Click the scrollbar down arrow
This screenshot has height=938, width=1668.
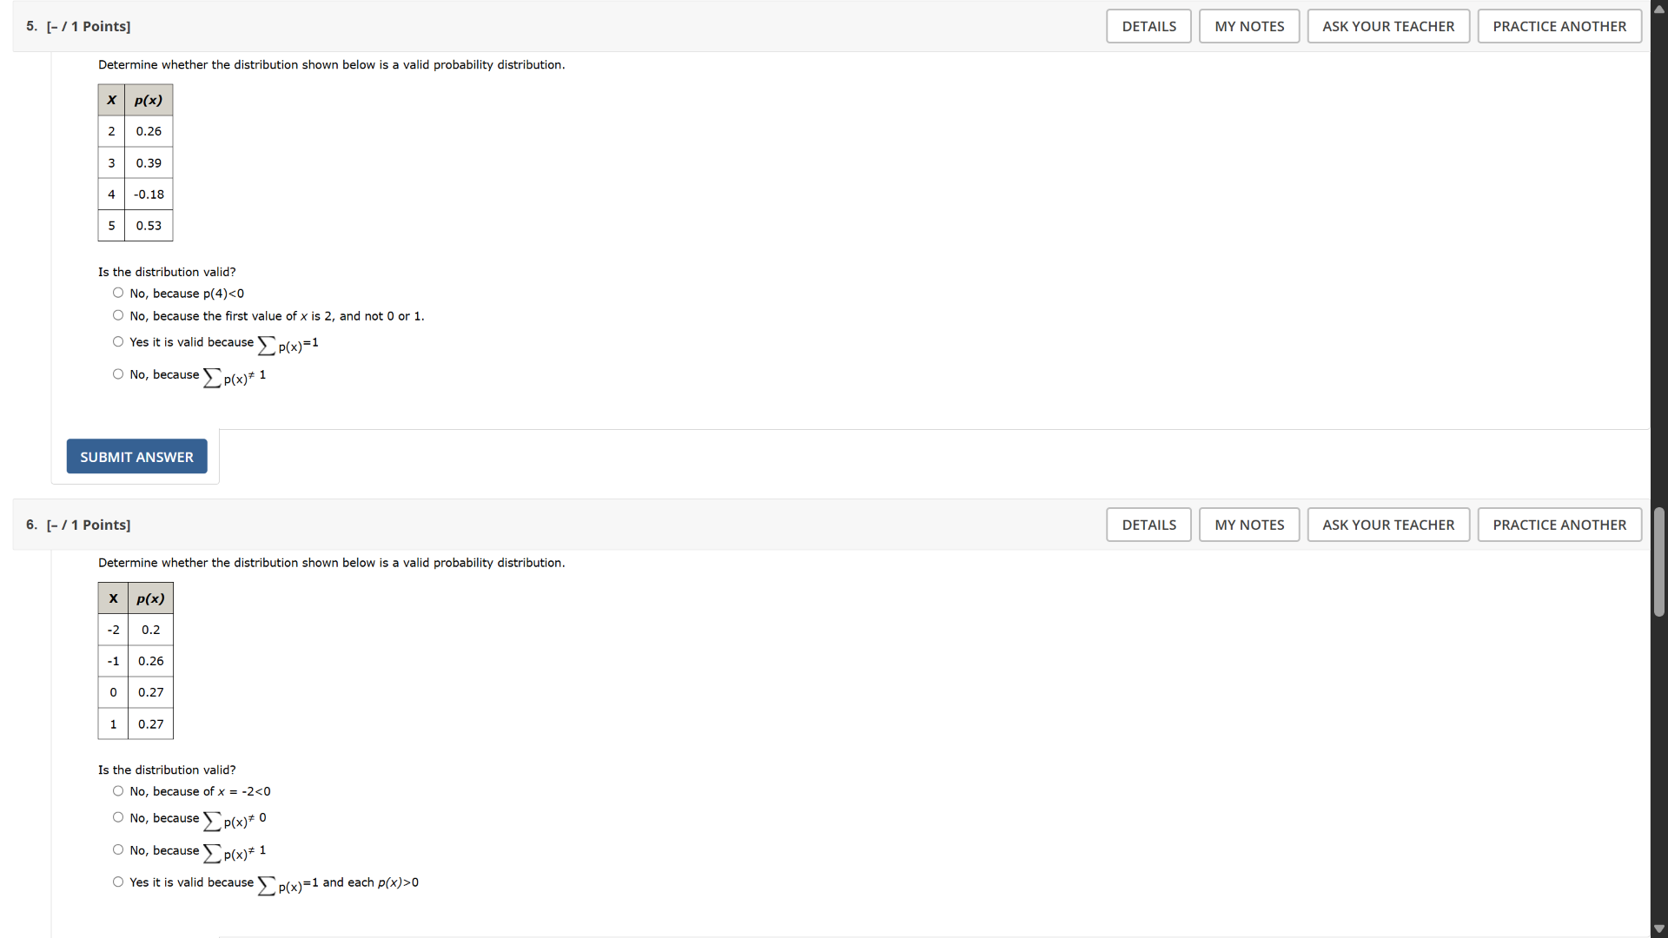point(1658,928)
